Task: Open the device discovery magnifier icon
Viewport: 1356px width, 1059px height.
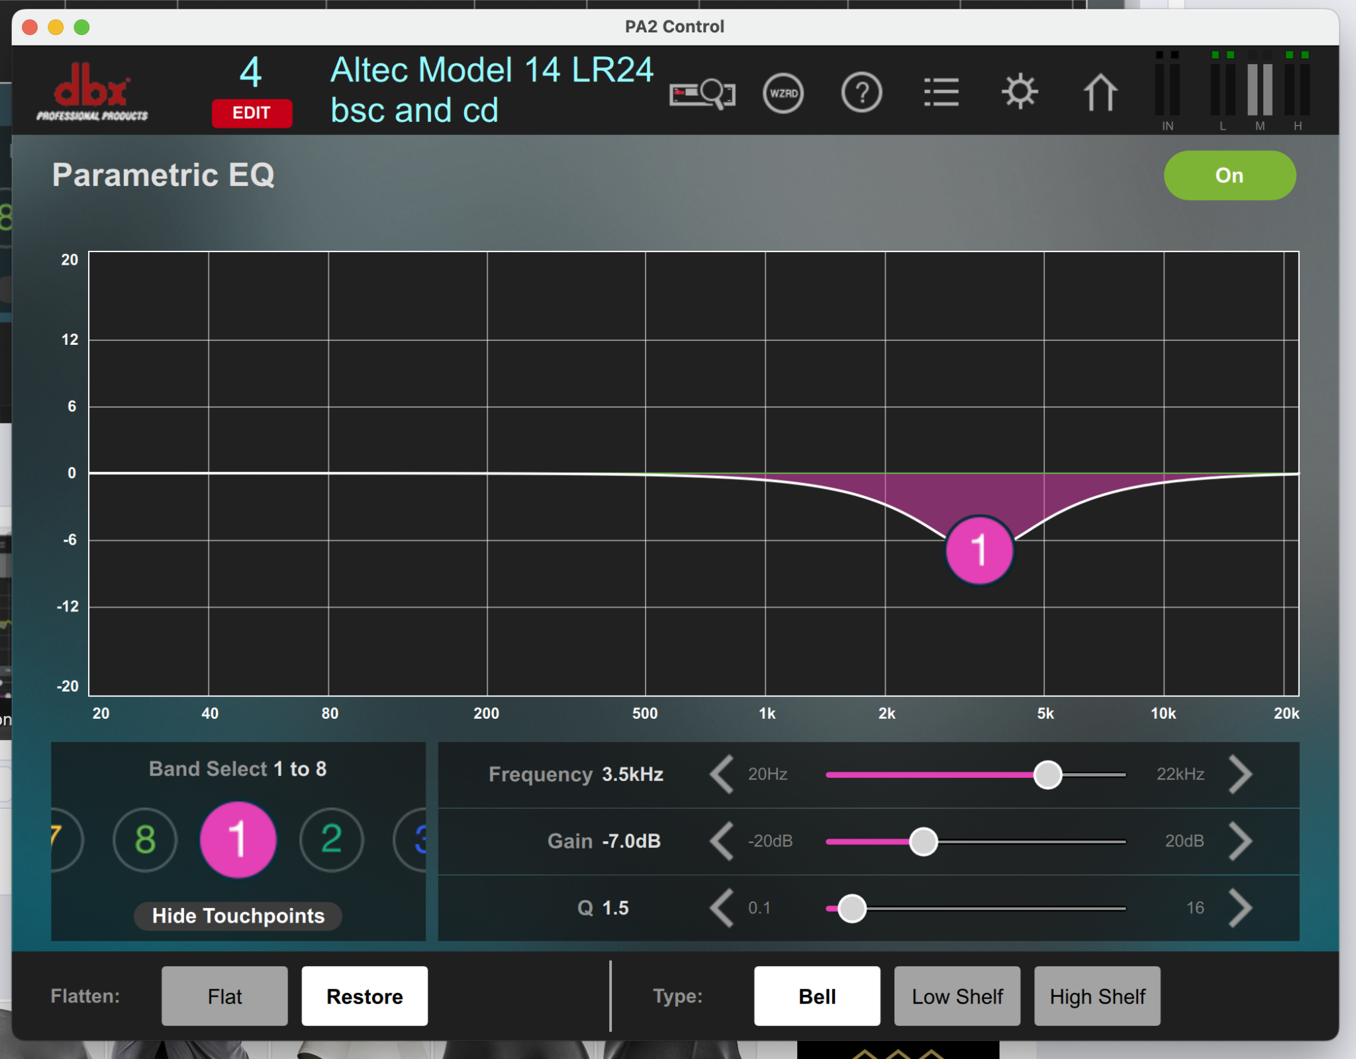Action: (702, 93)
